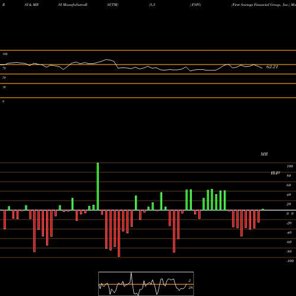Click the 100 label on the RSI axis
296x296 pixels.
point(5,54)
